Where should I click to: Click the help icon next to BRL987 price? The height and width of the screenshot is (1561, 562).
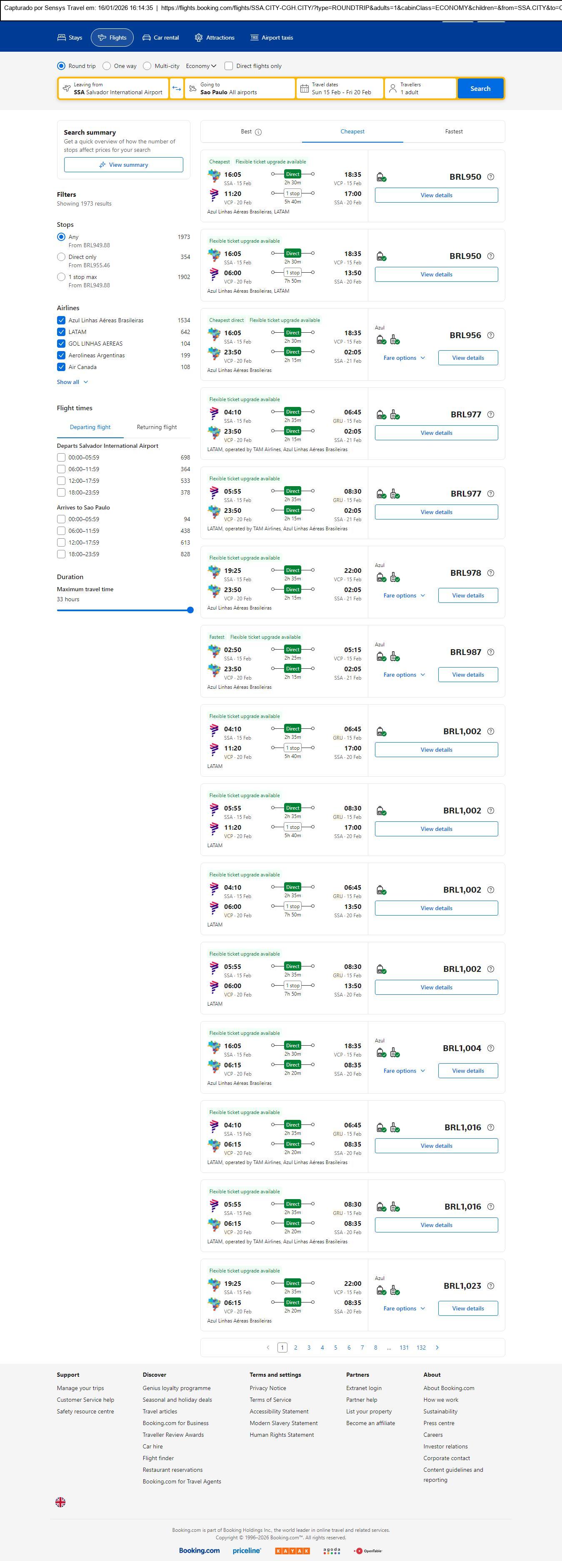click(490, 652)
